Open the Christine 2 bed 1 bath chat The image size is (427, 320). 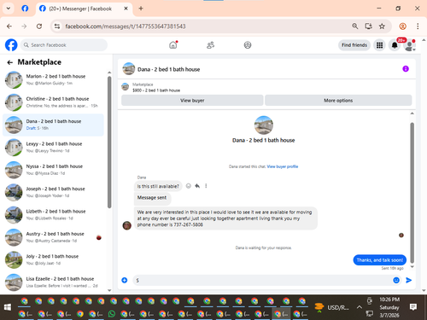coord(53,102)
